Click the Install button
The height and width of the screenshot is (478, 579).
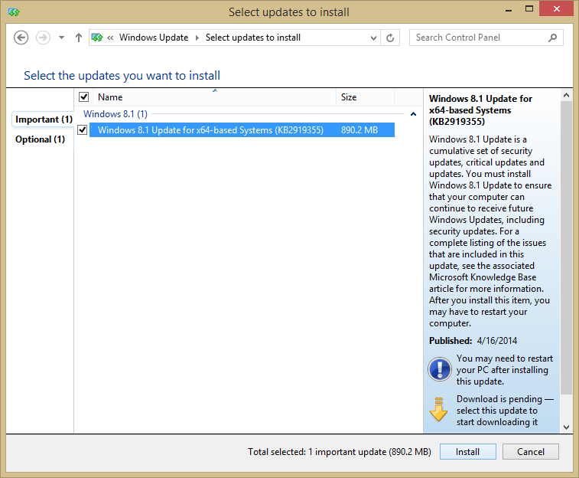point(467,452)
